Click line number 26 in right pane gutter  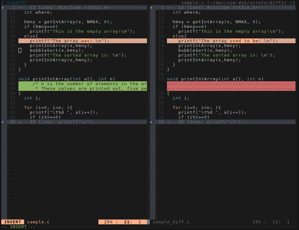161,74
